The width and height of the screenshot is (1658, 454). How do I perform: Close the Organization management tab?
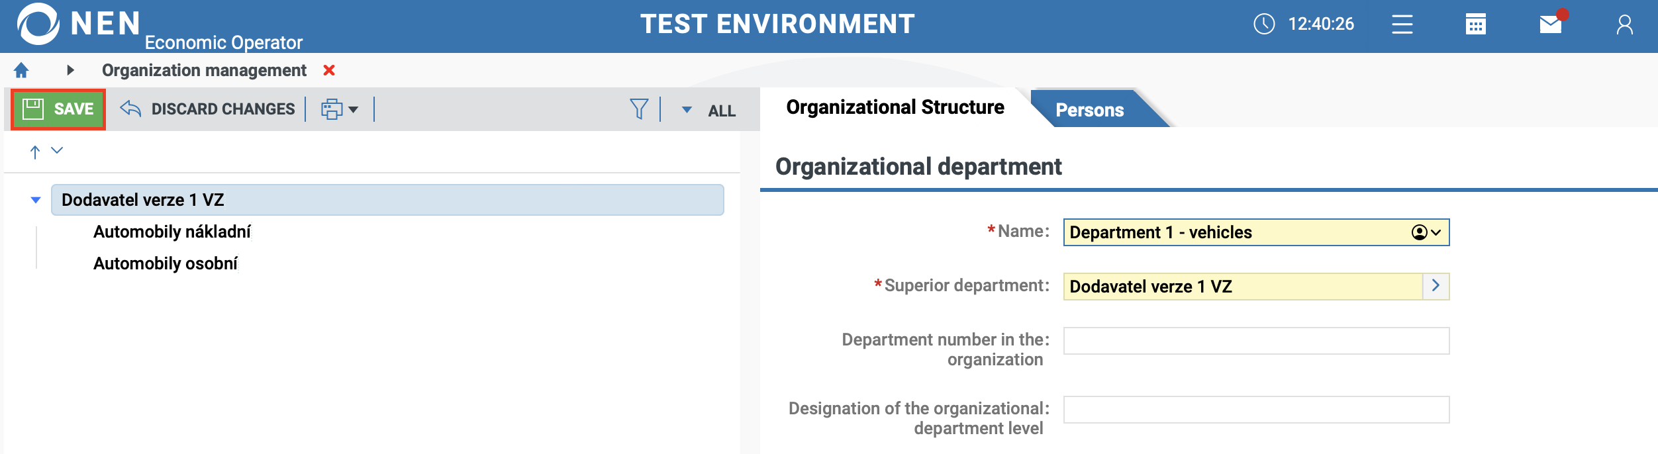(x=329, y=70)
